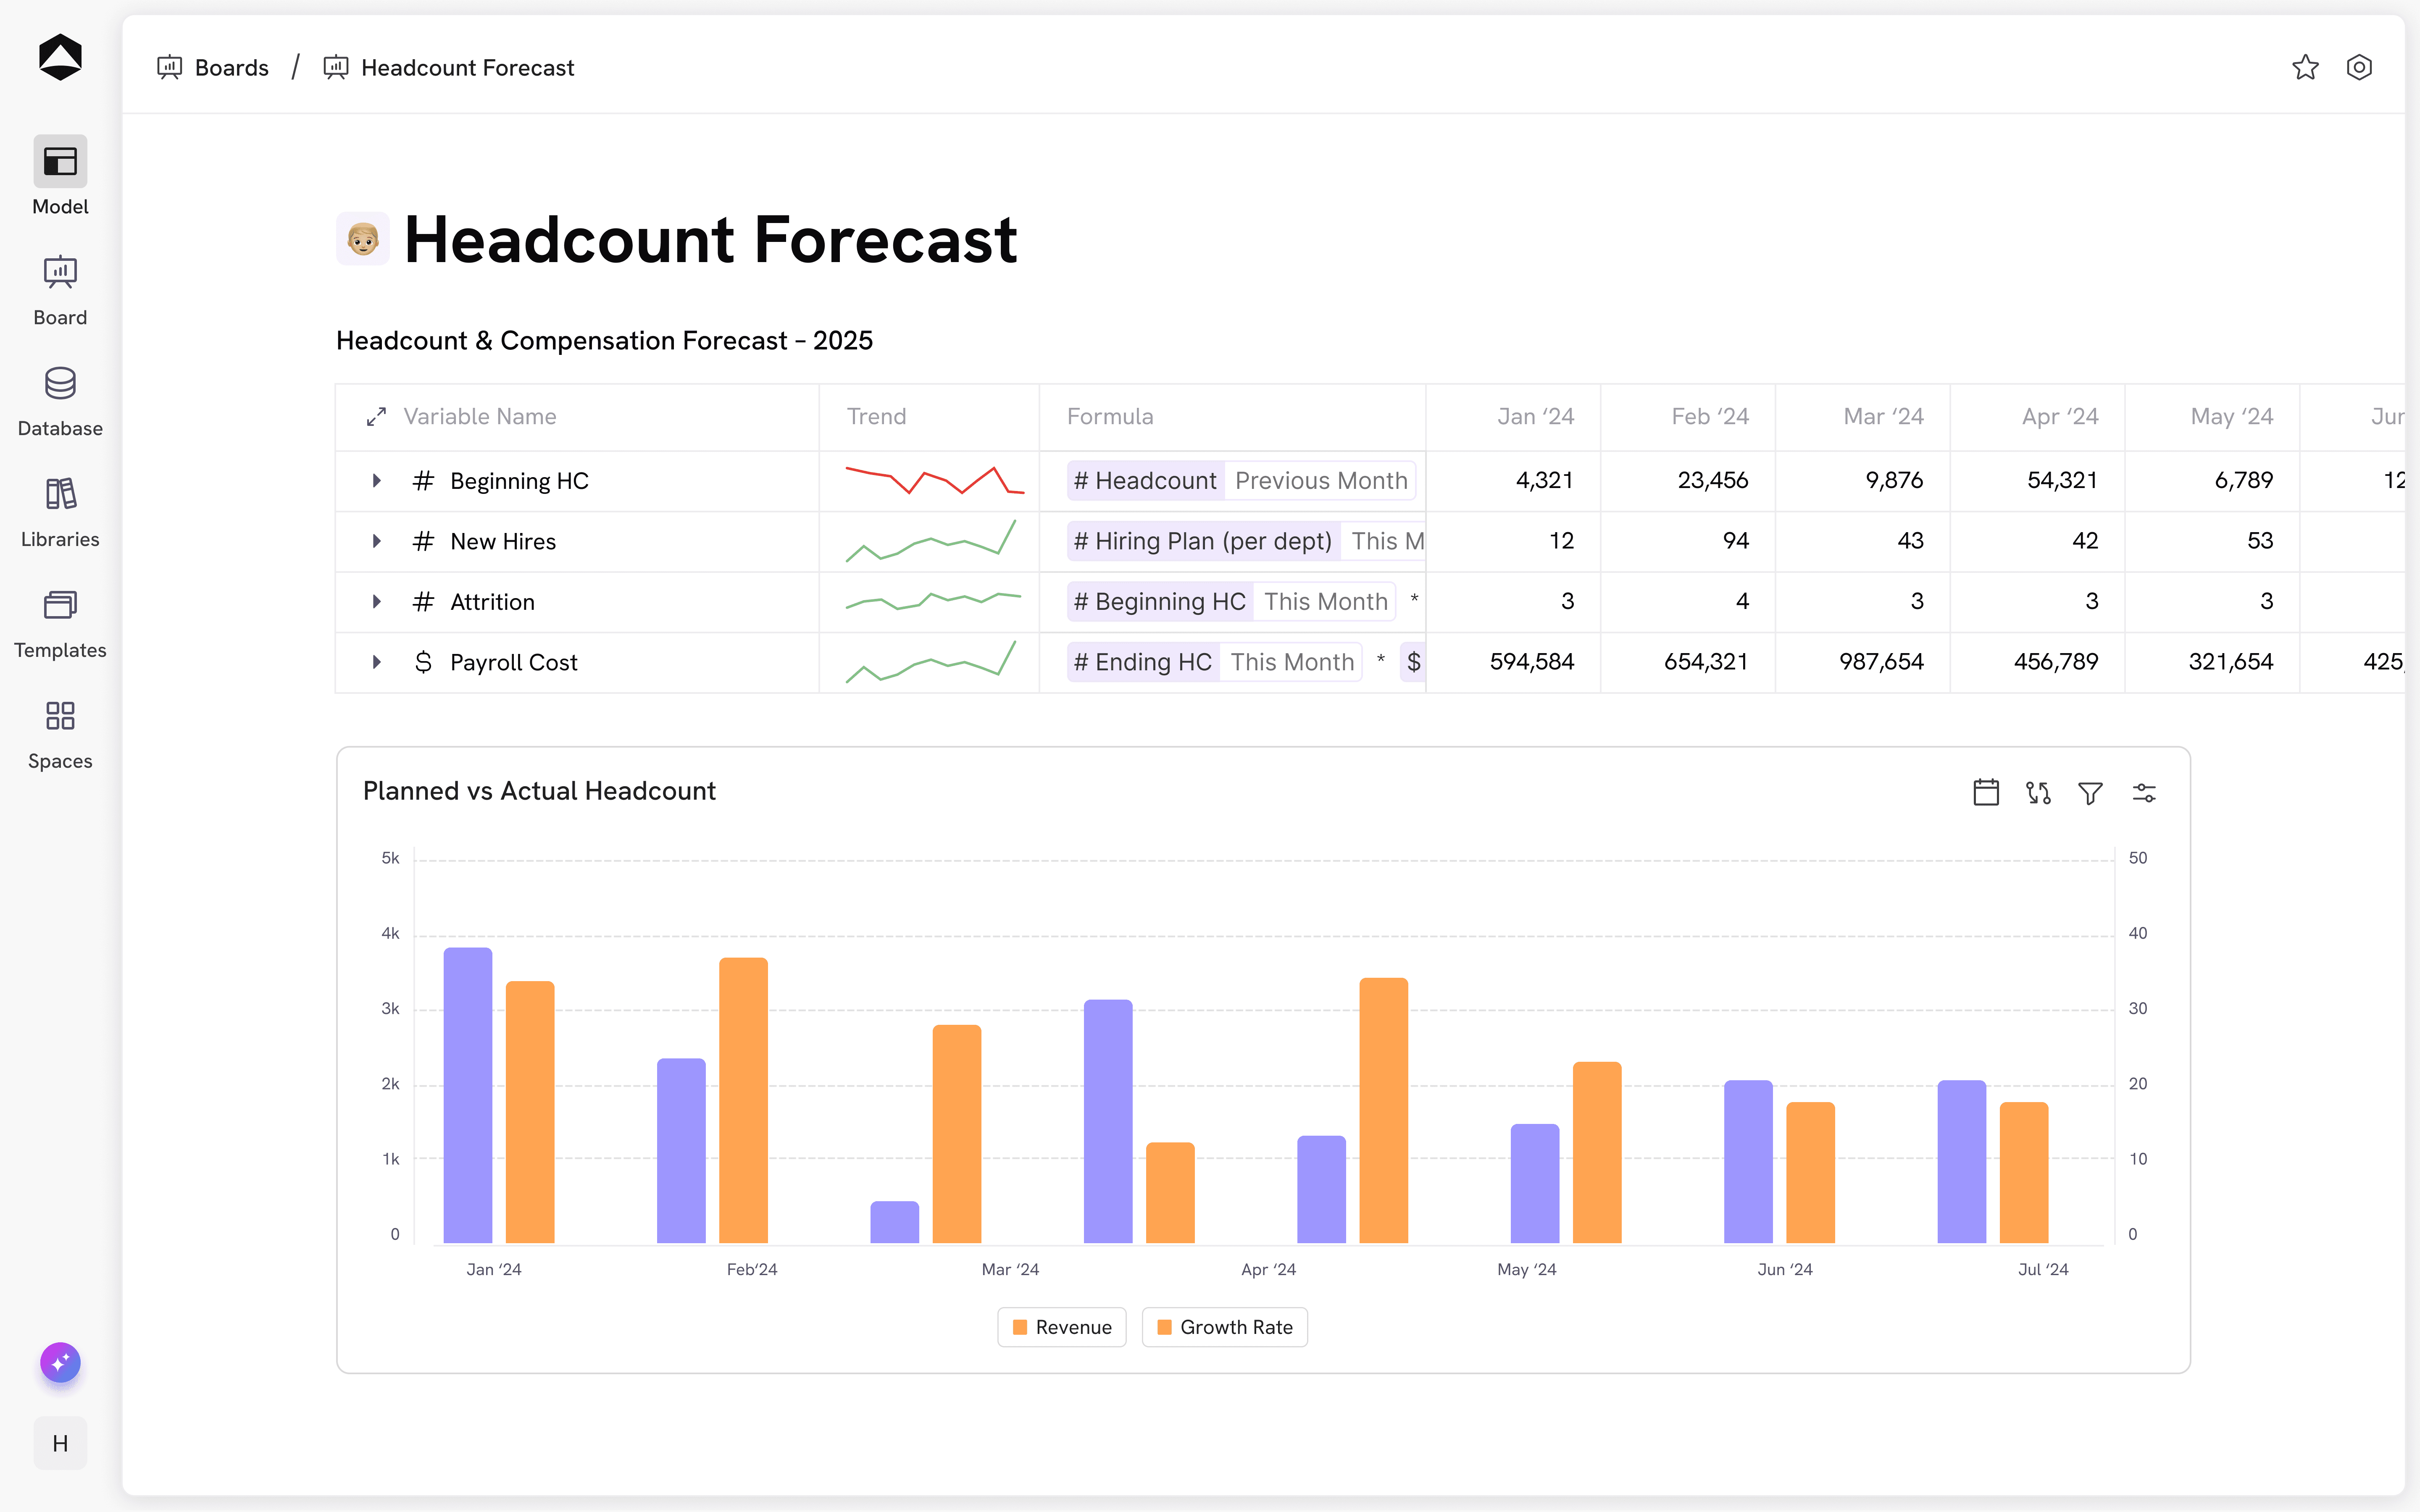Toggle the Growth Rate legend series
This screenshot has width=2420, height=1512.
click(1225, 1327)
